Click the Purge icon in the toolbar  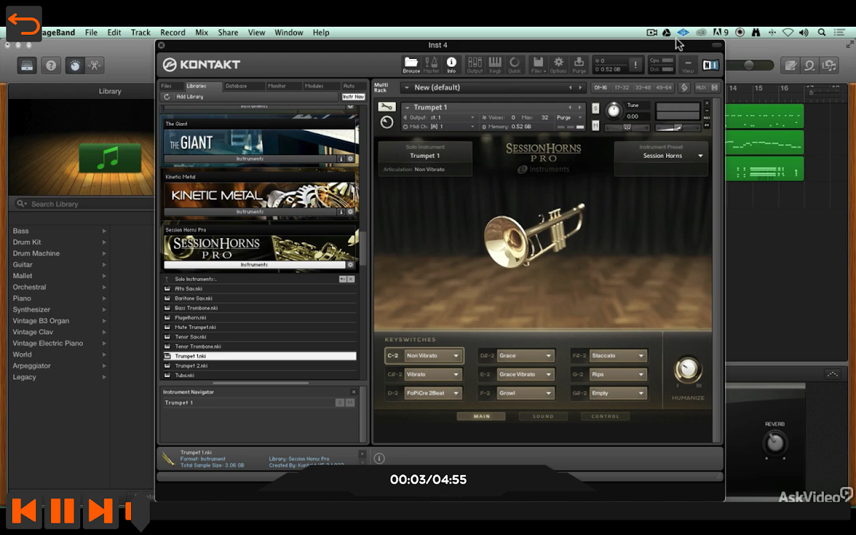coord(579,64)
